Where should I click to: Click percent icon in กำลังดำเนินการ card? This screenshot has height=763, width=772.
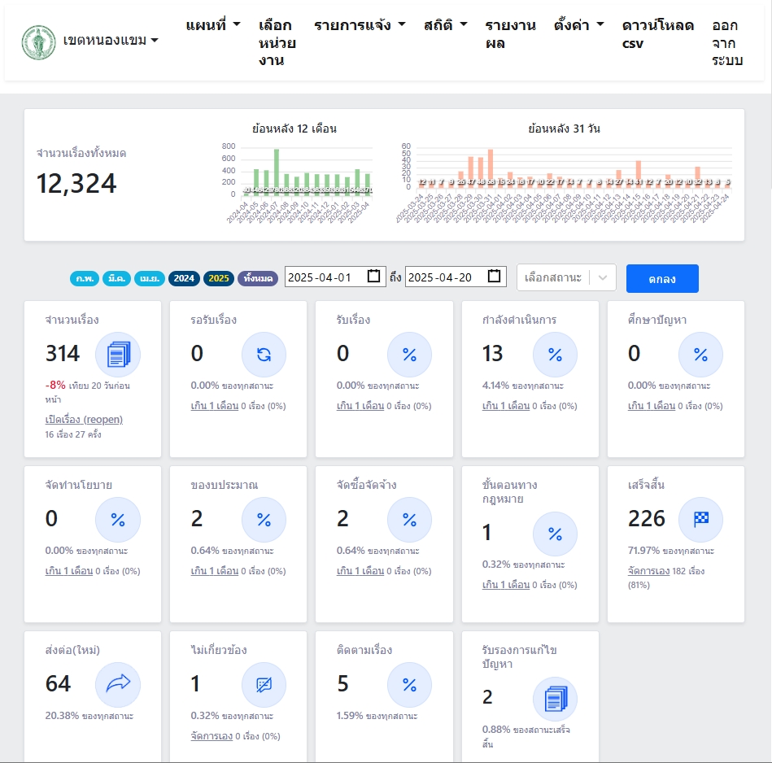555,355
